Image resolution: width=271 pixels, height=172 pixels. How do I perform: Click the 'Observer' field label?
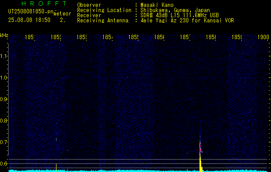[89, 5]
